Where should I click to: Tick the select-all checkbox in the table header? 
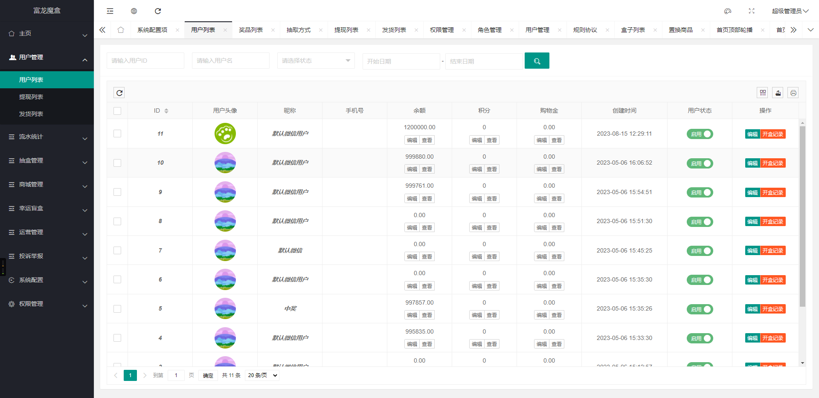point(117,111)
